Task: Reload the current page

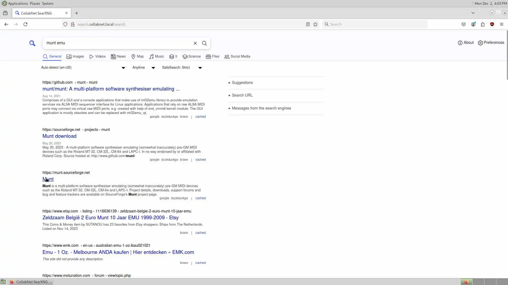Action: (25, 24)
